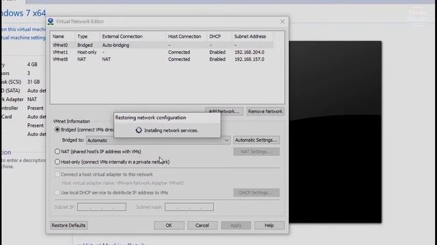Click the Subnet Address column header
Image resolution: width=437 pixels, height=245 pixels.
pos(252,36)
